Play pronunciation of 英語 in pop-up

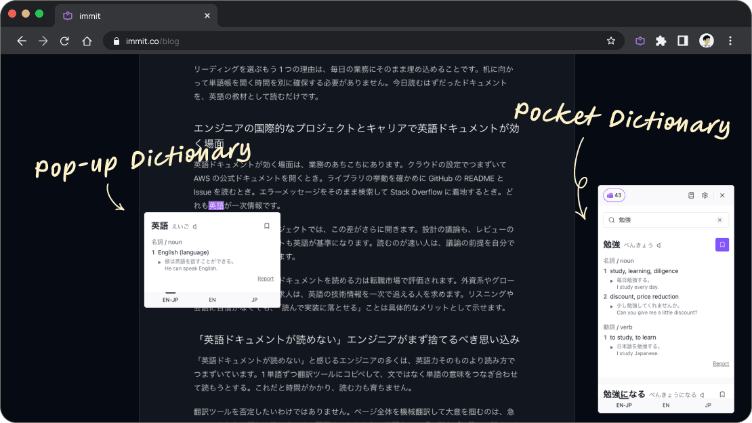194,226
